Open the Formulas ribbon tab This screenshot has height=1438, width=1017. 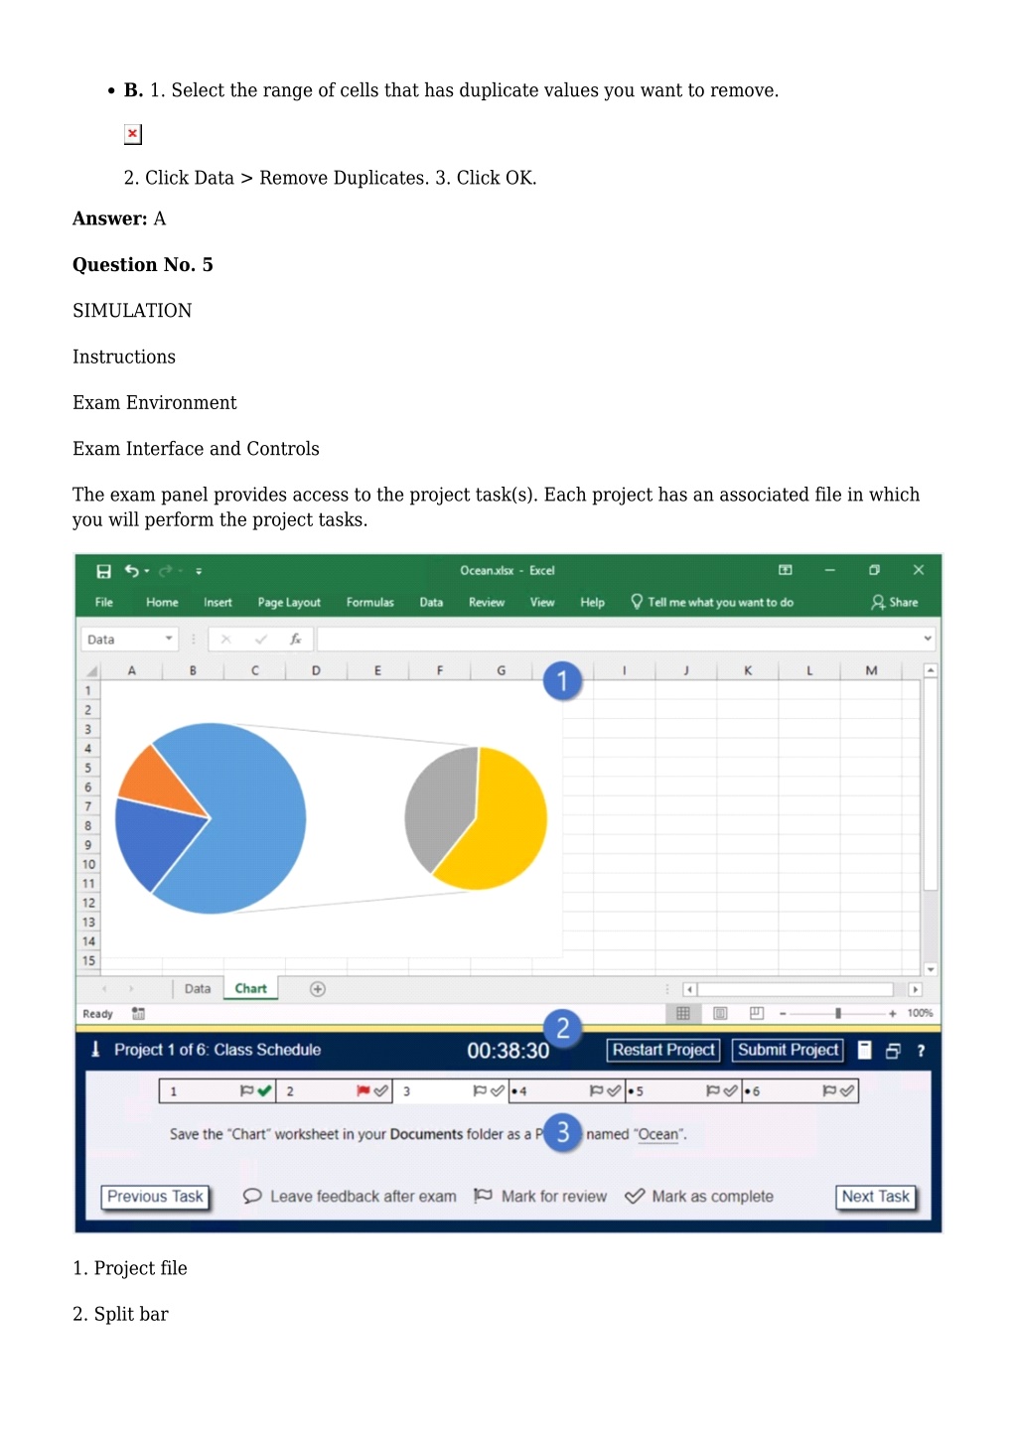370,602
